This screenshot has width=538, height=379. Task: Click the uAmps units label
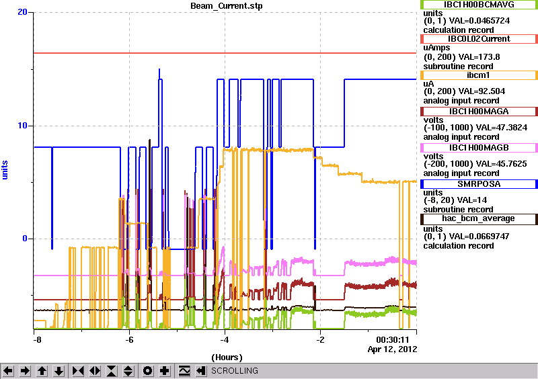tap(436, 48)
